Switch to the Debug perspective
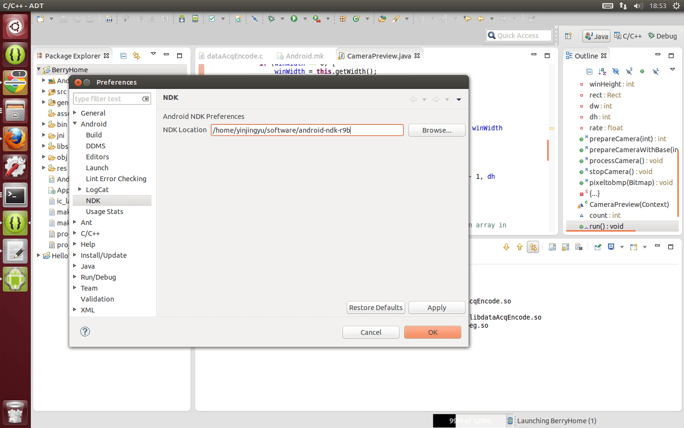This screenshot has height=428, width=684. click(x=662, y=35)
